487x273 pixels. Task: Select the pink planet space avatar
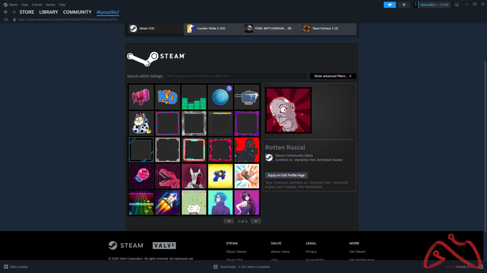click(141, 176)
